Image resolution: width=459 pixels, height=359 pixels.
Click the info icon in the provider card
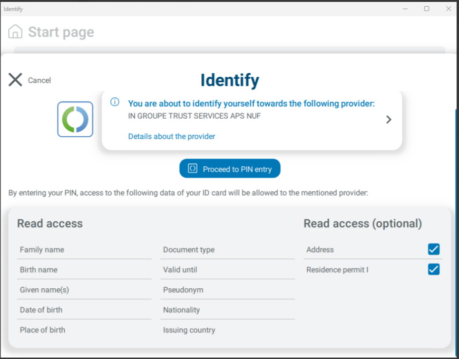(115, 102)
